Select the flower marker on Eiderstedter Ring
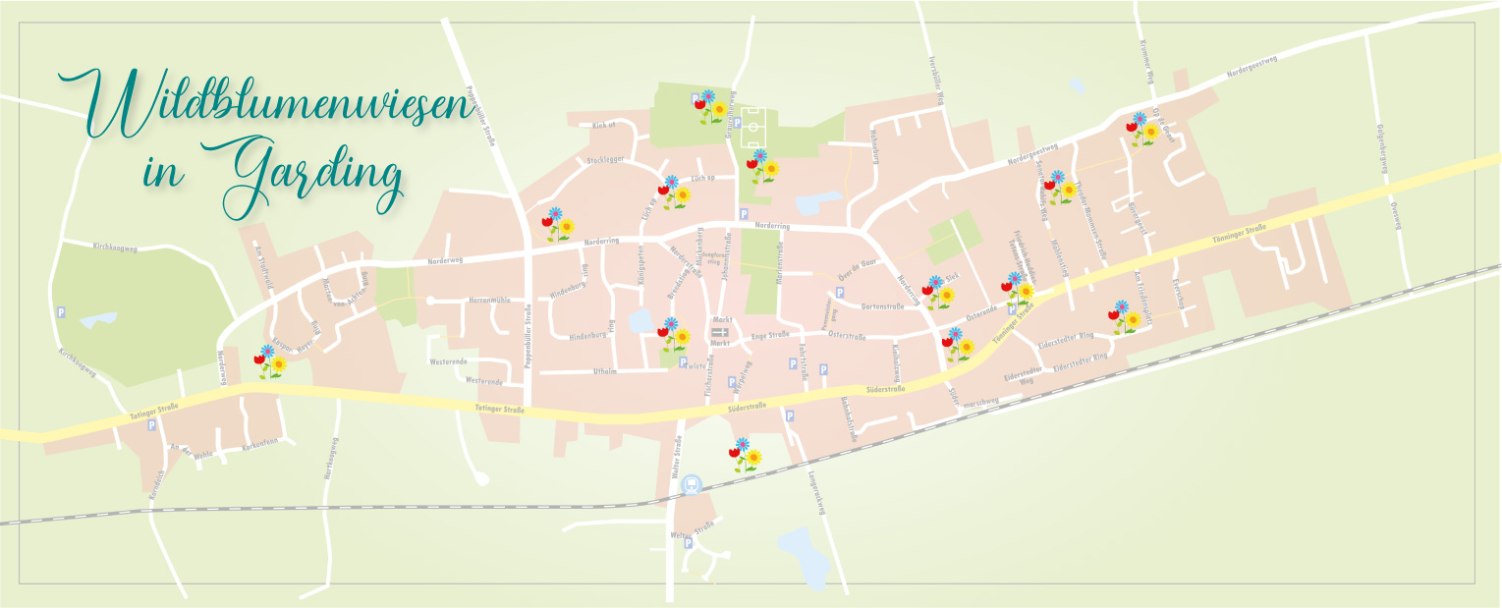 coord(1124,317)
